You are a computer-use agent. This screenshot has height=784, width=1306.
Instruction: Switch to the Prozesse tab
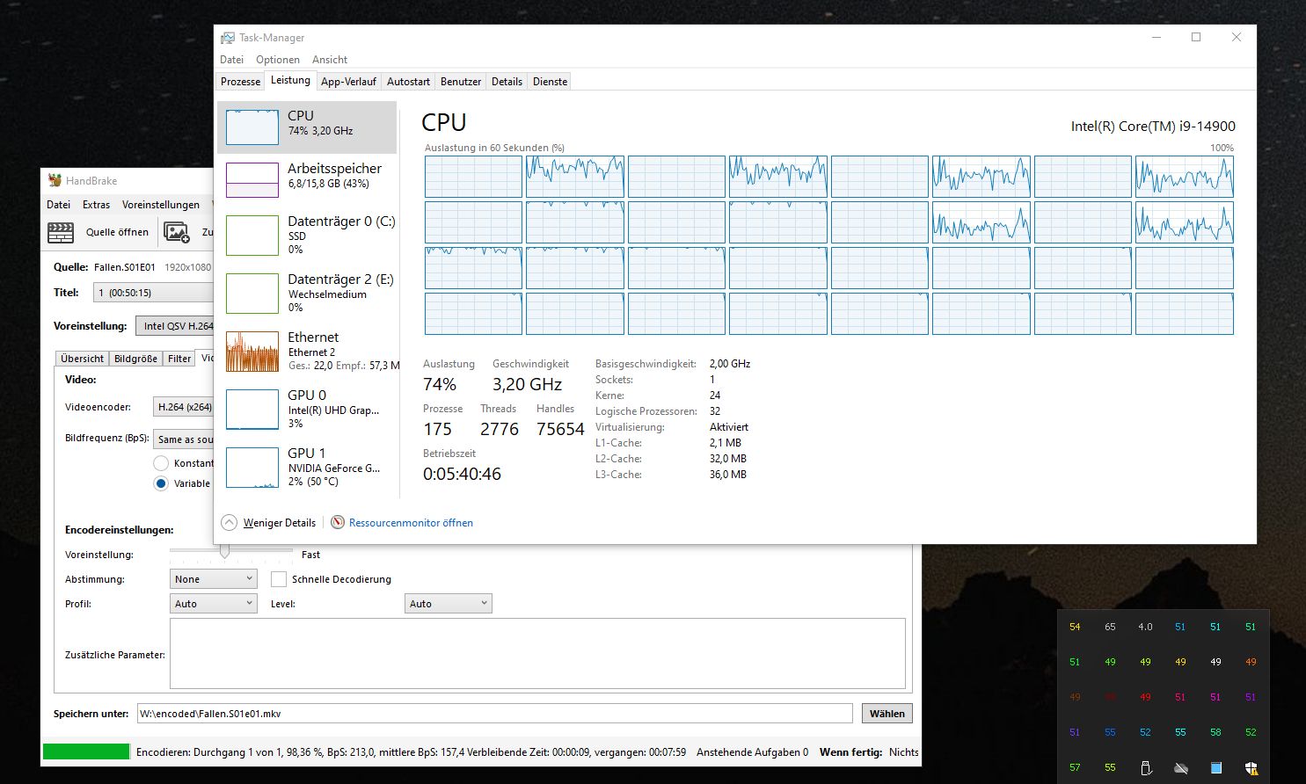point(240,82)
